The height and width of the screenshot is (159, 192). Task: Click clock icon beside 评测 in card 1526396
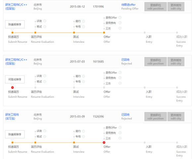(x=45, y=131)
